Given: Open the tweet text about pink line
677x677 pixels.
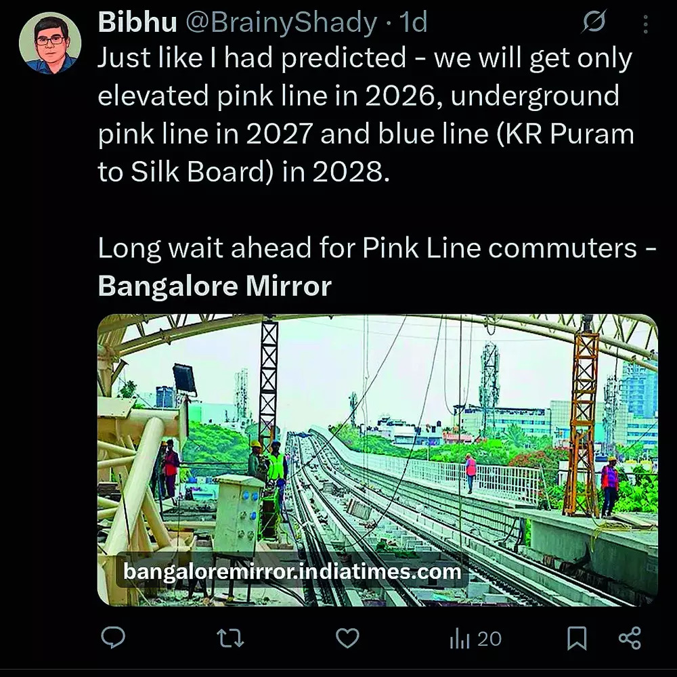Looking at the screenshot, I should click(x=366, y=114).
